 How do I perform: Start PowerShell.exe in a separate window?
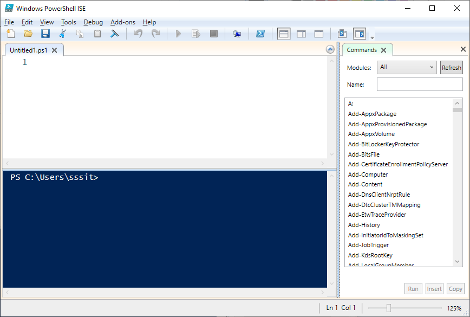pos(260,34)
